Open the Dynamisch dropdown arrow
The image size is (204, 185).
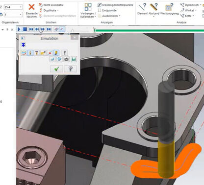pyautogui.click(x=201, y=5)
